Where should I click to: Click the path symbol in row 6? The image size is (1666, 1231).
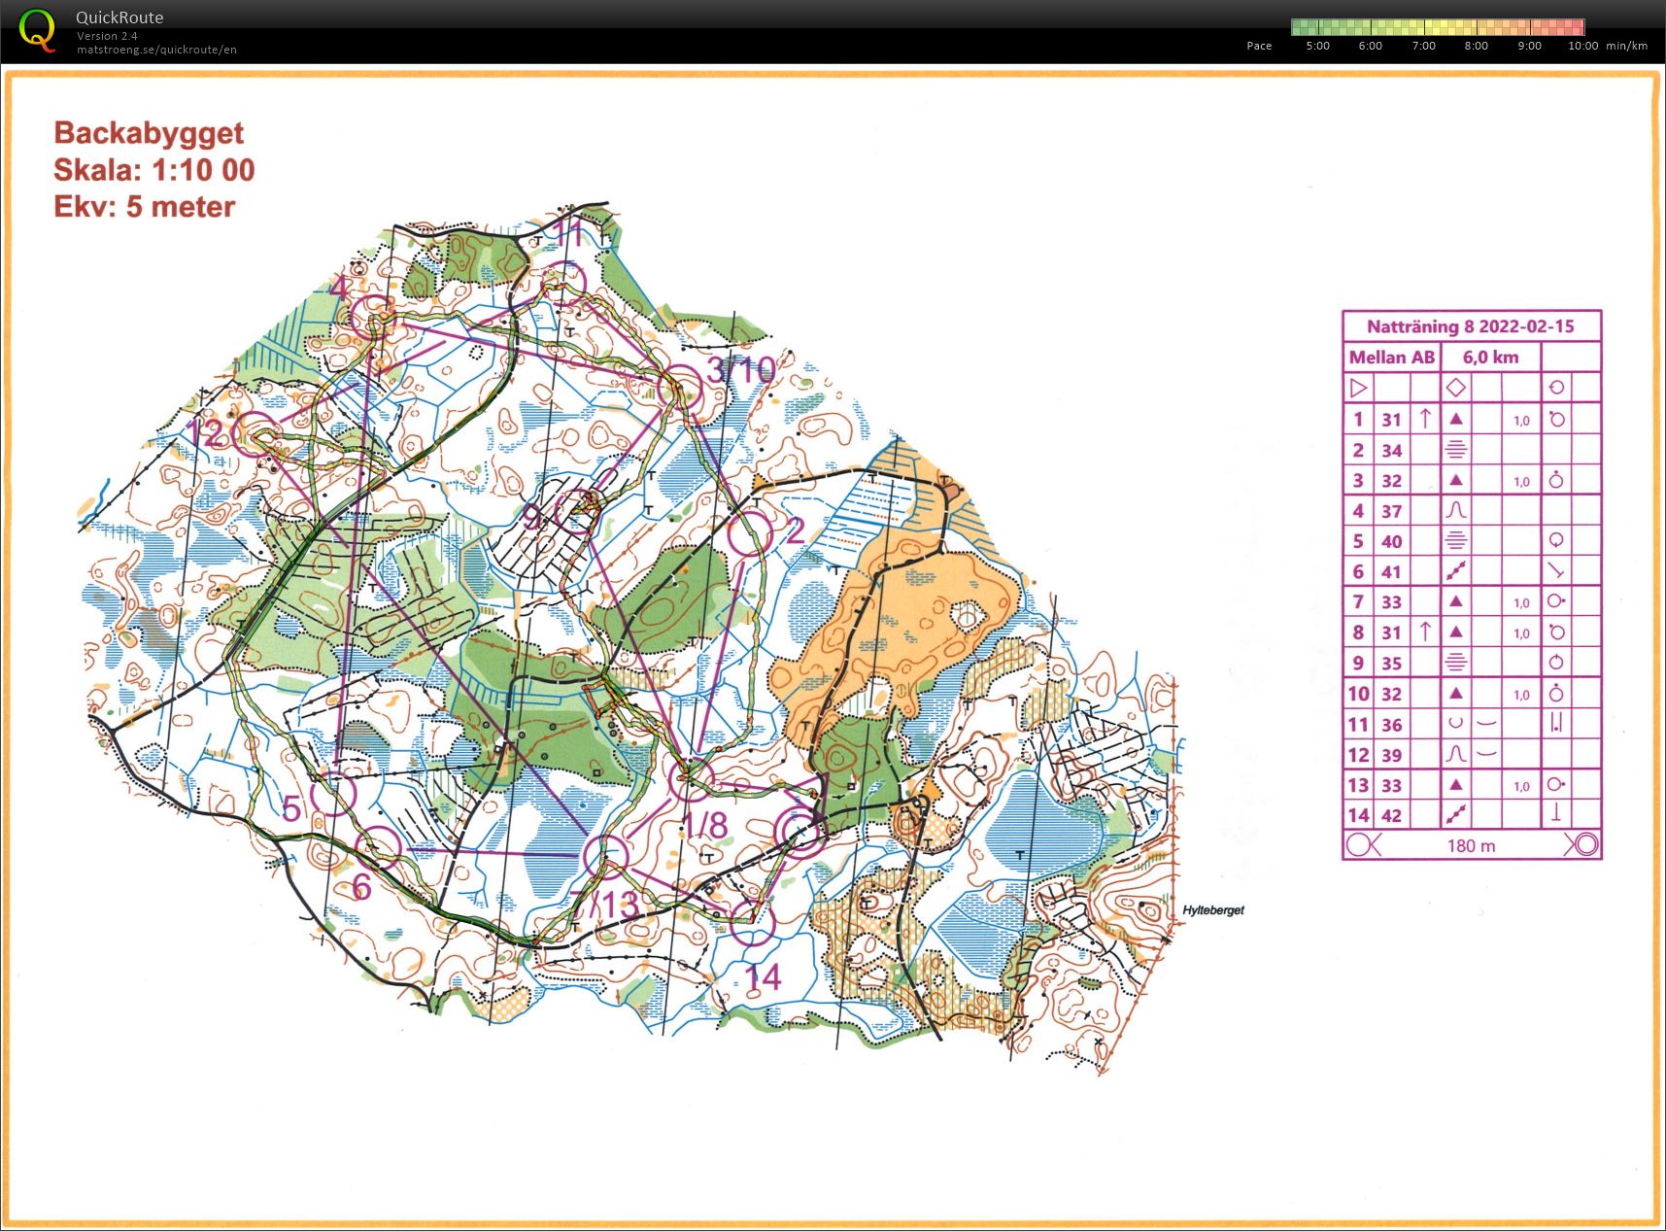click(x=1455, y=571)
